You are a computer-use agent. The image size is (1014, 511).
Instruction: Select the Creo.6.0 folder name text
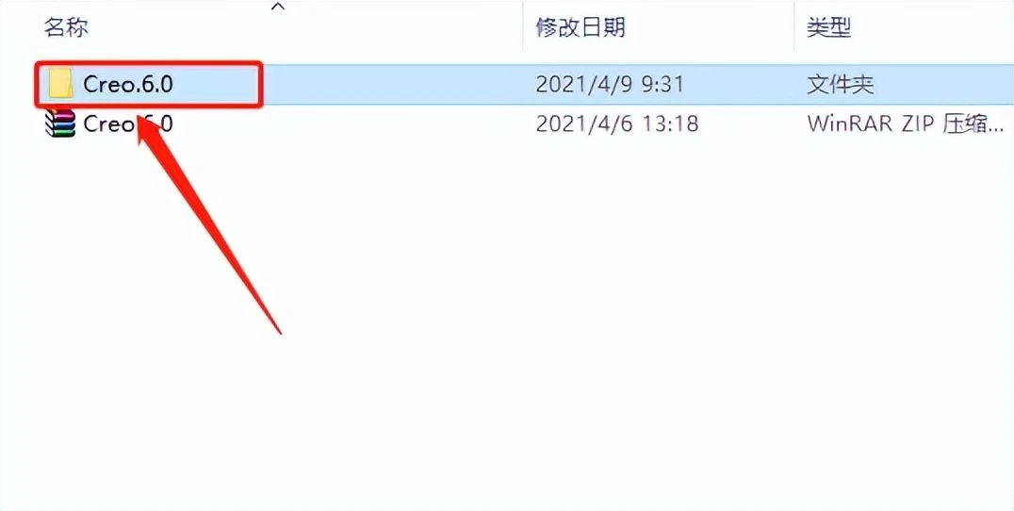(x=128, y=84)
